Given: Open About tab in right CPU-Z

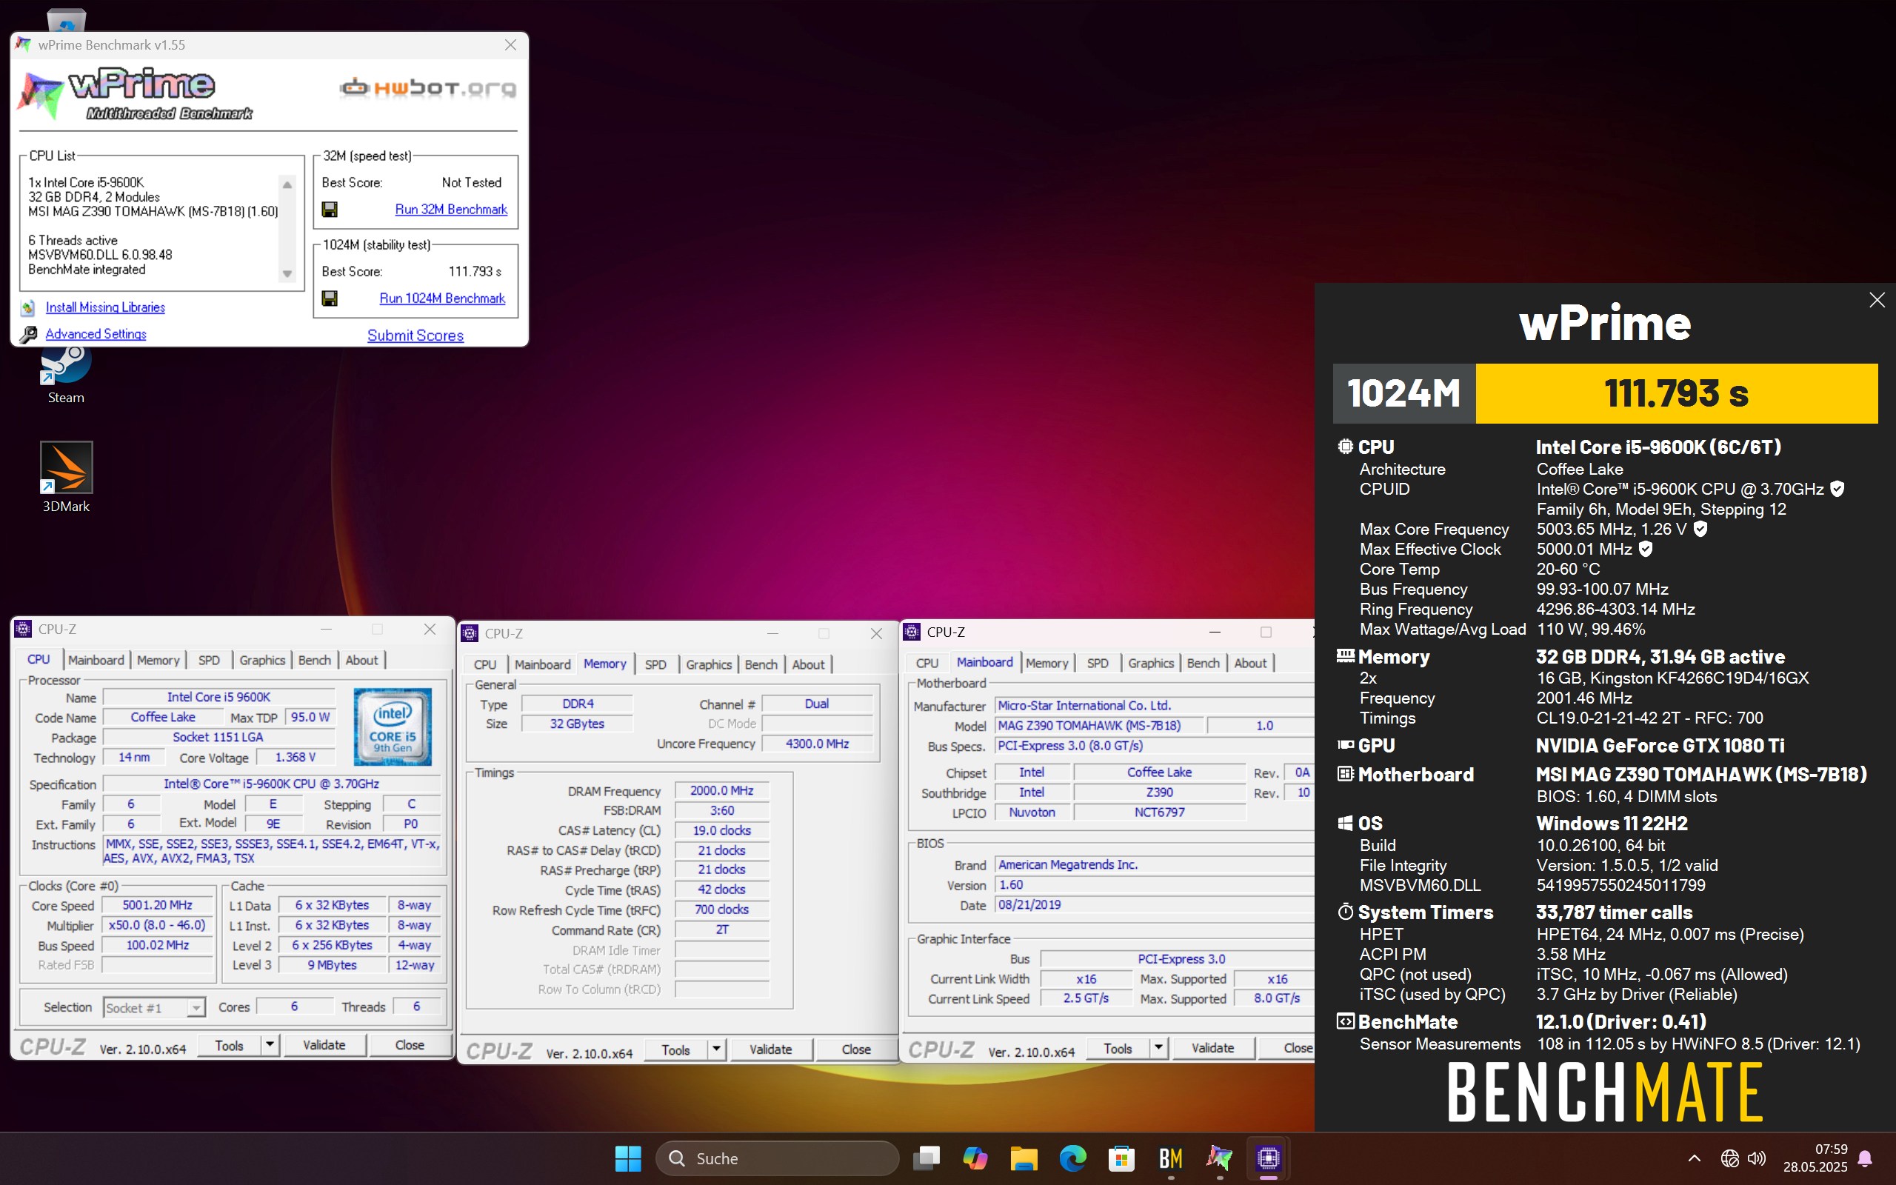Looking at the screenshot, I should click(1249, 664).
